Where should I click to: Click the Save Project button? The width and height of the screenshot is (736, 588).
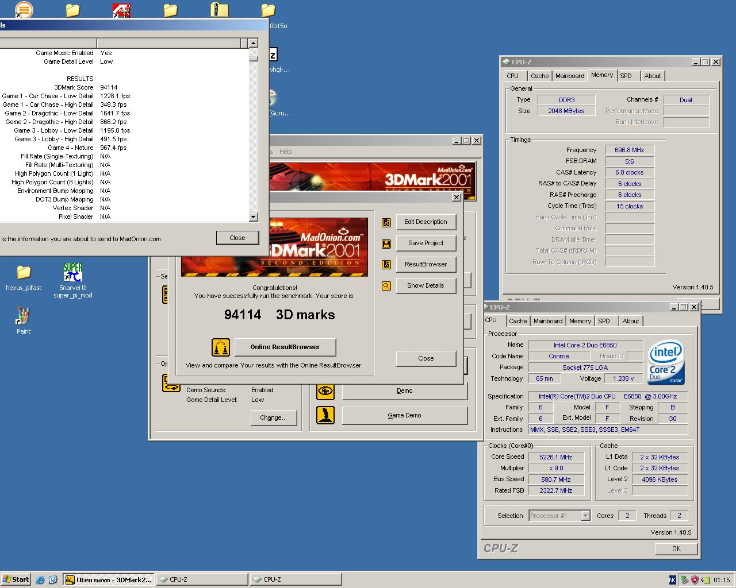coord(425,243)
